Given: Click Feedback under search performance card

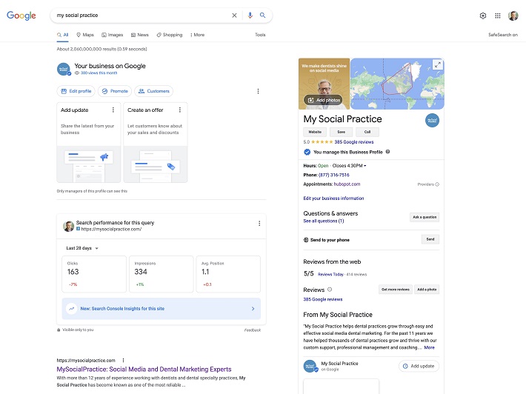Looking at the screenshot, I should point(253,330).
